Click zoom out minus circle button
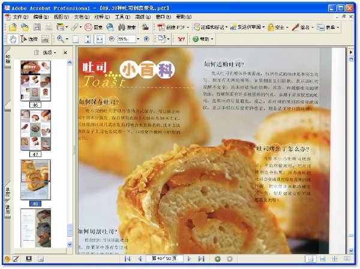 tap(112, 39)
